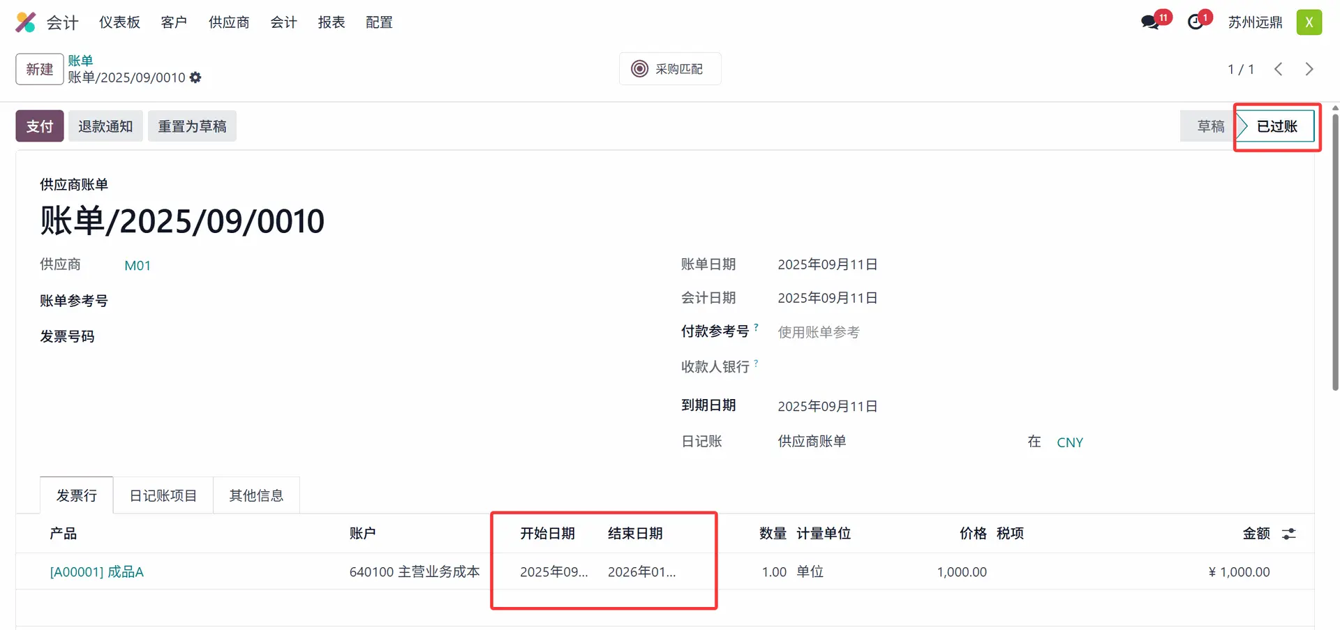The height and width of the screenshot is (630, 1340).
Task: Open the 报表 menu
Action: click(332, 22)
